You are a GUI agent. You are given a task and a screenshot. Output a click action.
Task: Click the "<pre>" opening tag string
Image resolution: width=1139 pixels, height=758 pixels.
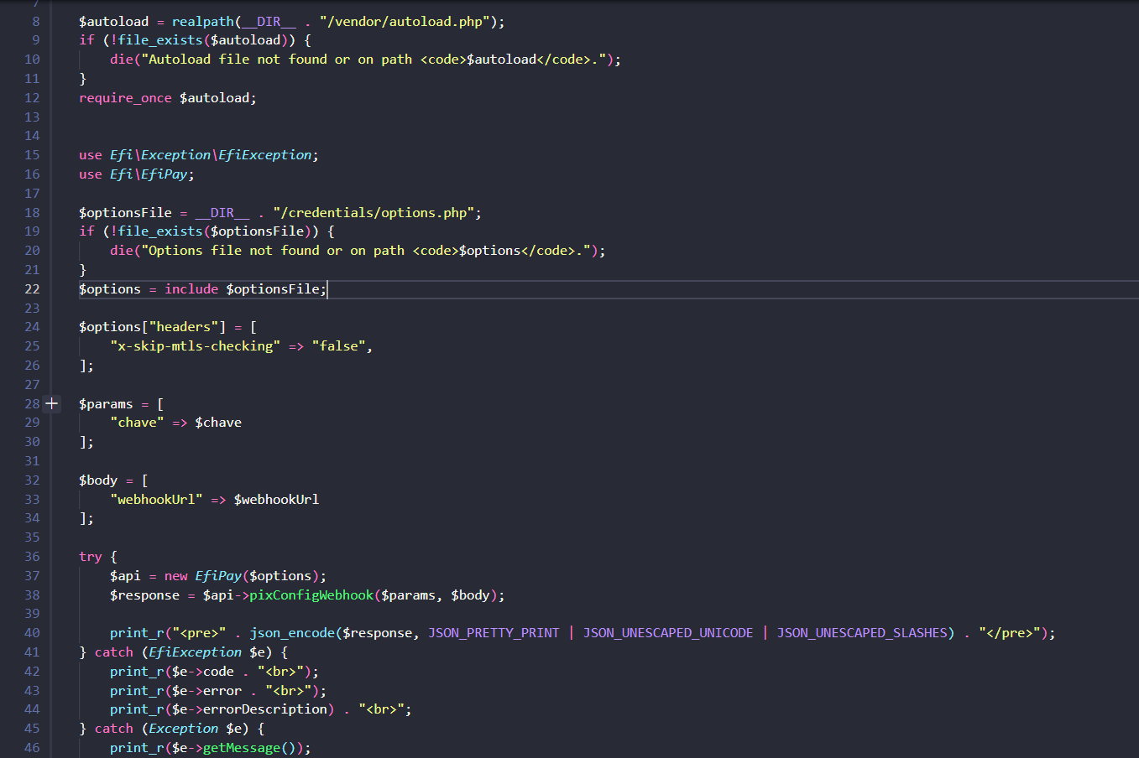(x=199, y=633)
